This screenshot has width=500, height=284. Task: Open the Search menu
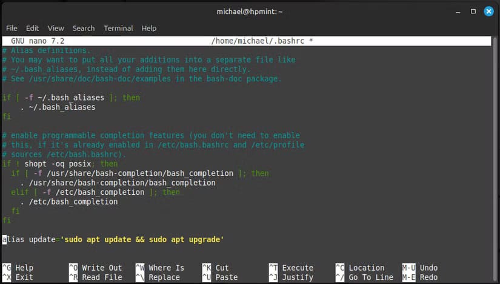pyautogui.click(x=84, y=28)
